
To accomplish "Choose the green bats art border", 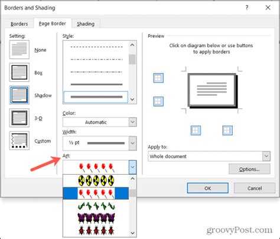I will click(96, 206).
